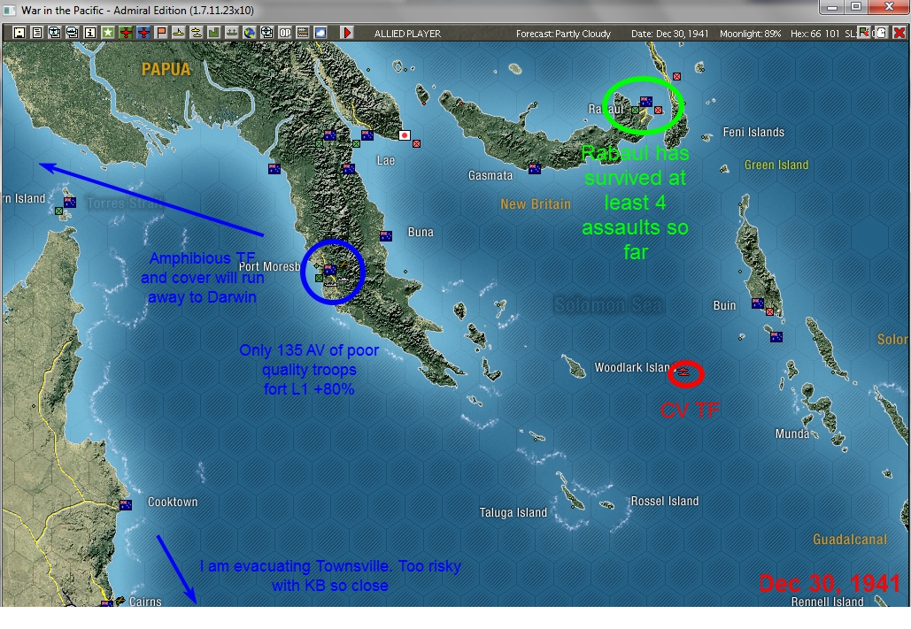Click the orange flag toolbar icon
The height and width of the screenshot is (629, 911).
pos(161,33)
